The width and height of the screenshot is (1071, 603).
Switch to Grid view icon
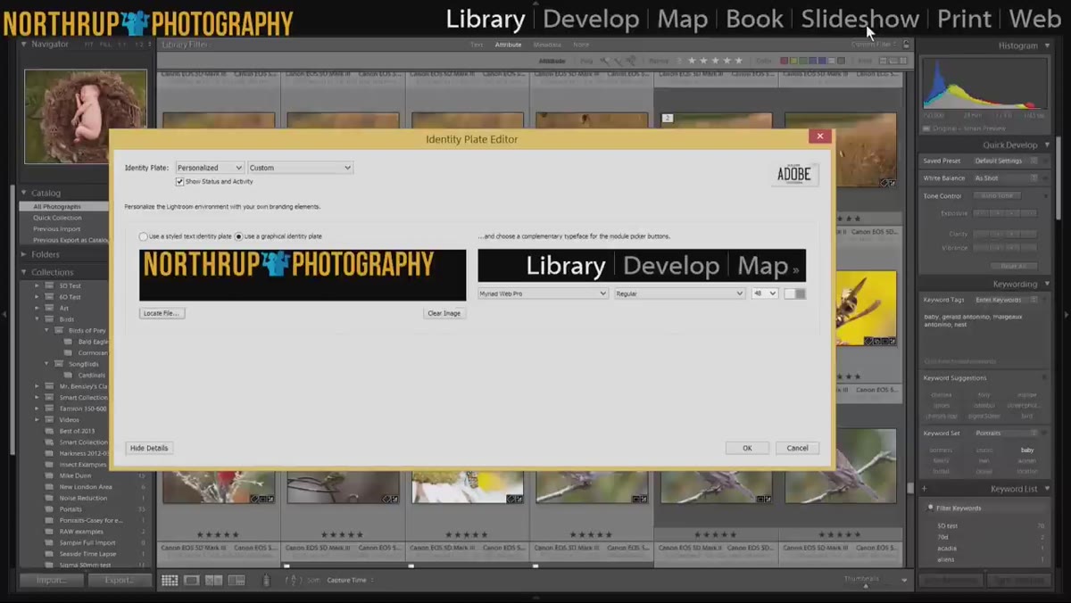point(170,580)
